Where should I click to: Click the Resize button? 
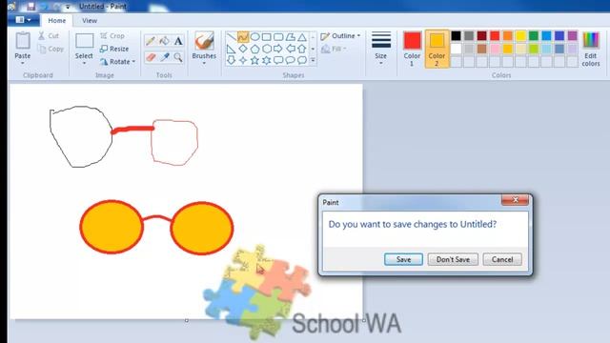(x=114, y=49)
